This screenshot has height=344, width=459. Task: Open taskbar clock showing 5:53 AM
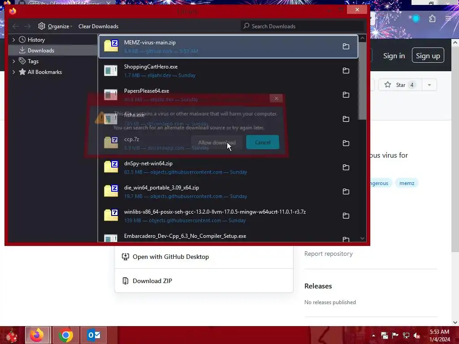pyautogui.click(x=439, y=335)
